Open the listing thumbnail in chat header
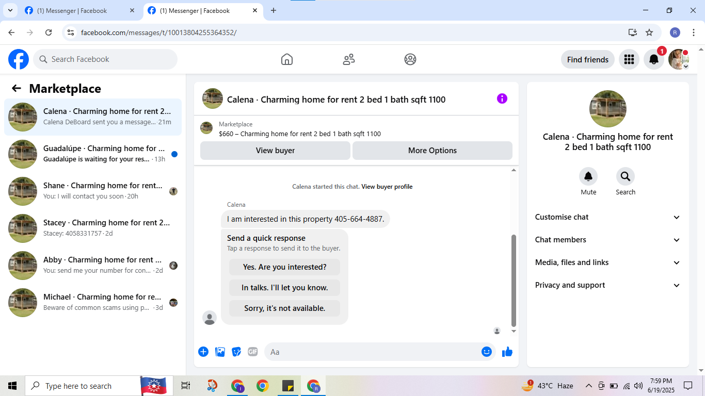The height and width of the screenshot is (396, 705). 213,98
